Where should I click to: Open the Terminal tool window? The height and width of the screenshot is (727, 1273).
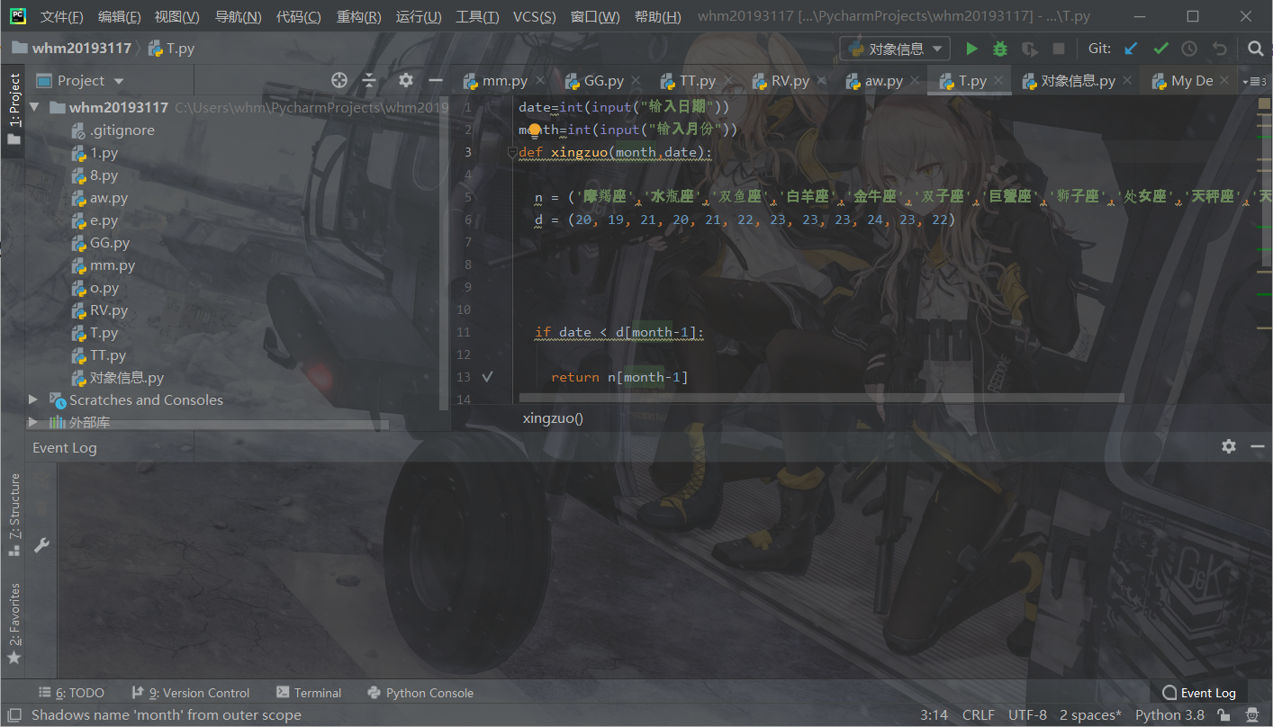[309, 693]
